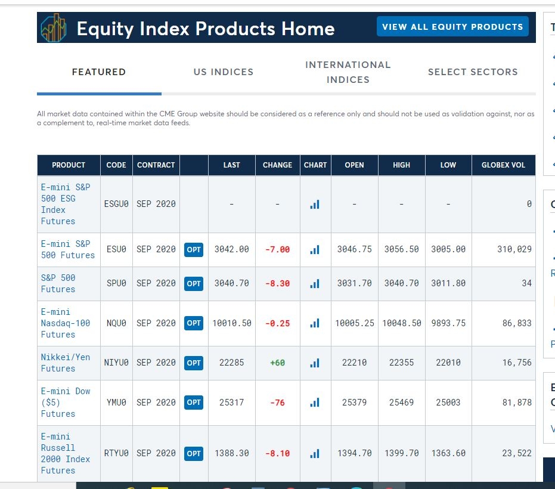Image resolution: width=555 pixels, height=489 pixels.
Task: Open OPT options for NIYU0 contract
Action: pyautogui.click(x=194, y=363)
